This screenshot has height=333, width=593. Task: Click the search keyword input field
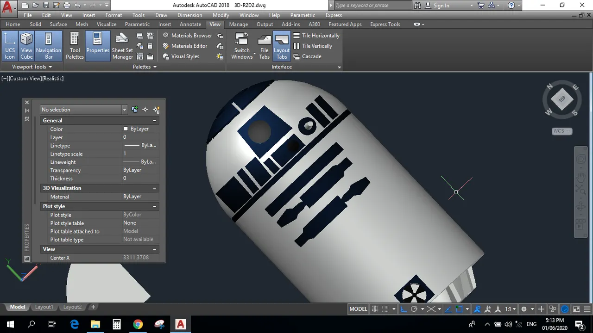pos(372,6)
